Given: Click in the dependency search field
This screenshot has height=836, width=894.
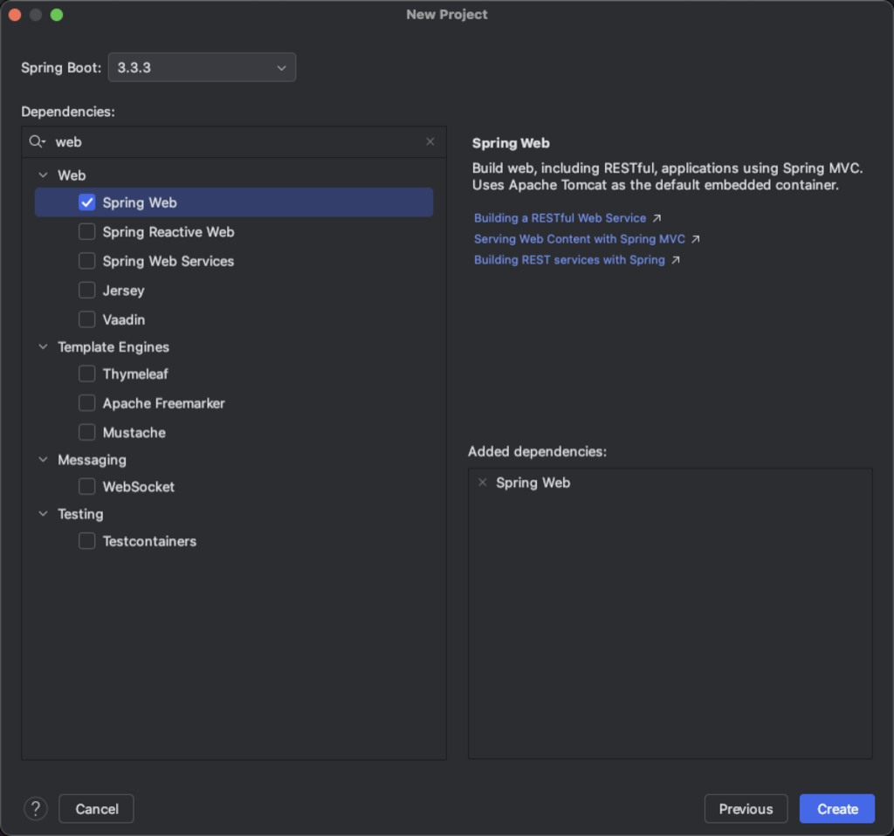Looking at the screenshot, I should pos(236,141).
